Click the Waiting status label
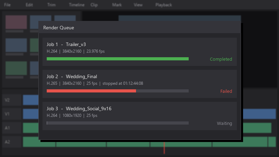The width and height of the screenshot is (279, 157). [x=224, y=124]
